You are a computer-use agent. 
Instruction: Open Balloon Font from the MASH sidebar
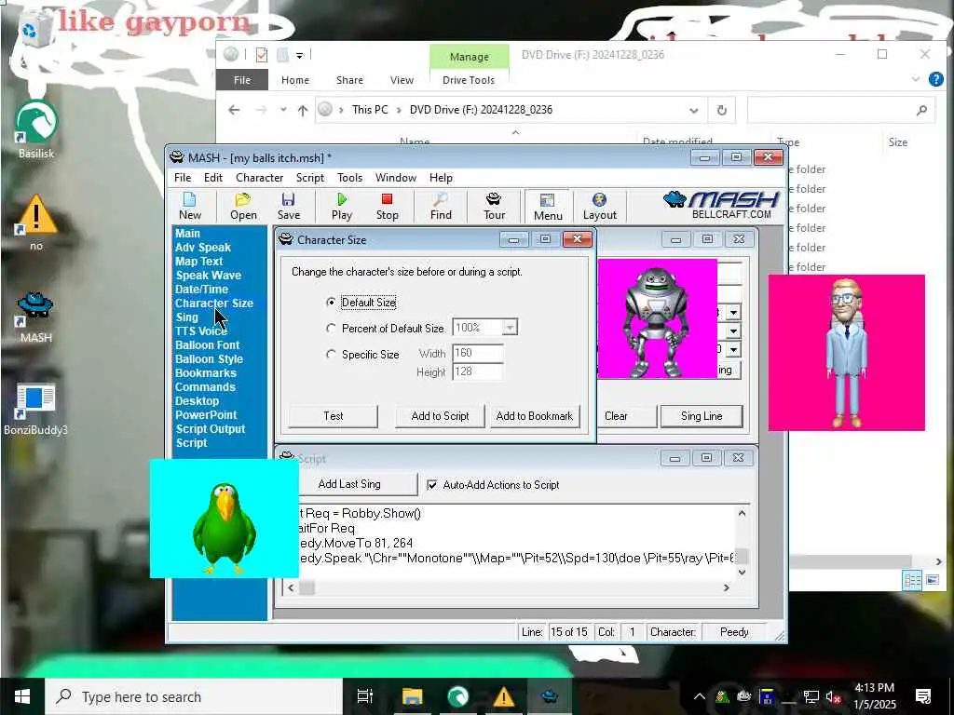pyautogui.click(x=207, y=344)
